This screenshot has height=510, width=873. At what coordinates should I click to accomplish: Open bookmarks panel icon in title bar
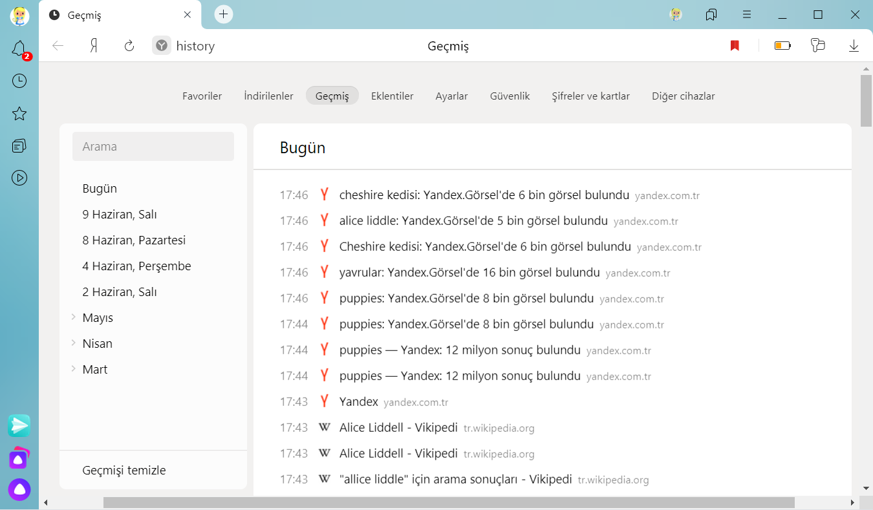711,14
